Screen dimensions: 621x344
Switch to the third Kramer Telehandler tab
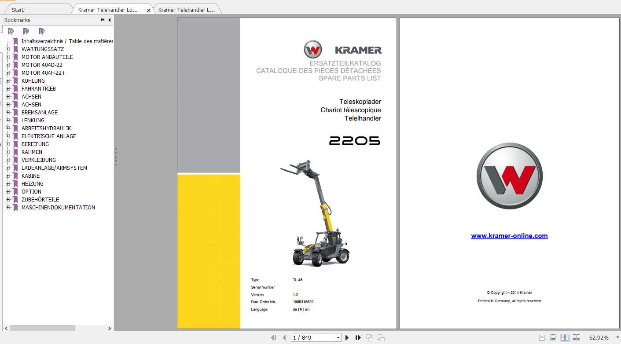187,10
